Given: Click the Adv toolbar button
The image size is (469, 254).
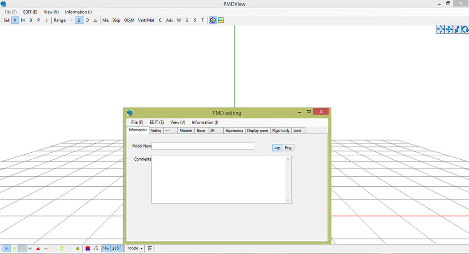Looking at the screenshot, I should [169, 20].
